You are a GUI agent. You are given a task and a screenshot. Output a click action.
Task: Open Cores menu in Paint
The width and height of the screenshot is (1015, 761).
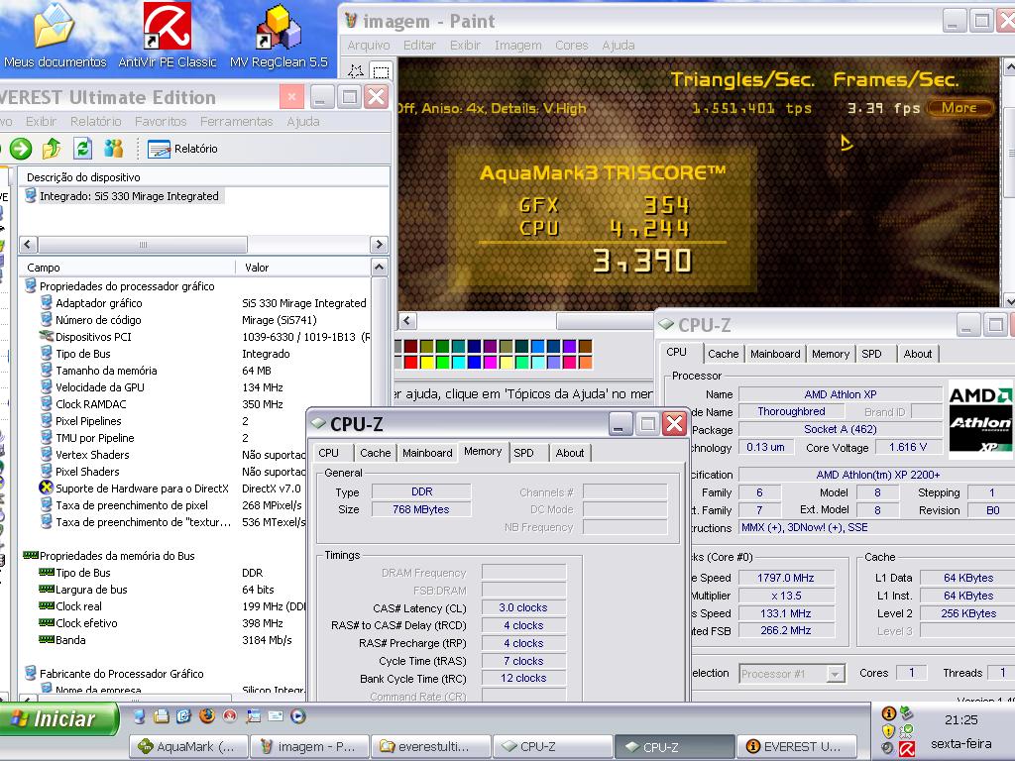click(572, 46)
